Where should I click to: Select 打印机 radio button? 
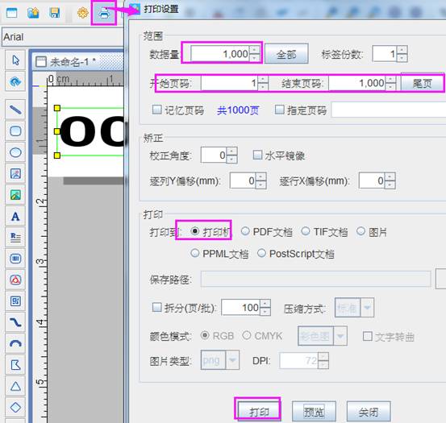(x=195, y=231)
